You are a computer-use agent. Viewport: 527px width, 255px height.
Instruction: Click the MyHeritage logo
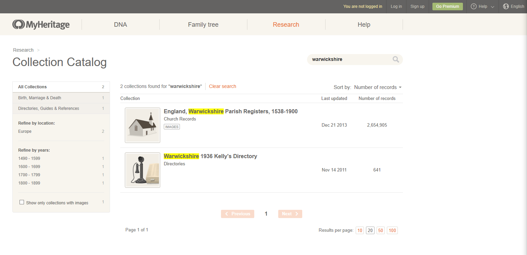point(41,25)
